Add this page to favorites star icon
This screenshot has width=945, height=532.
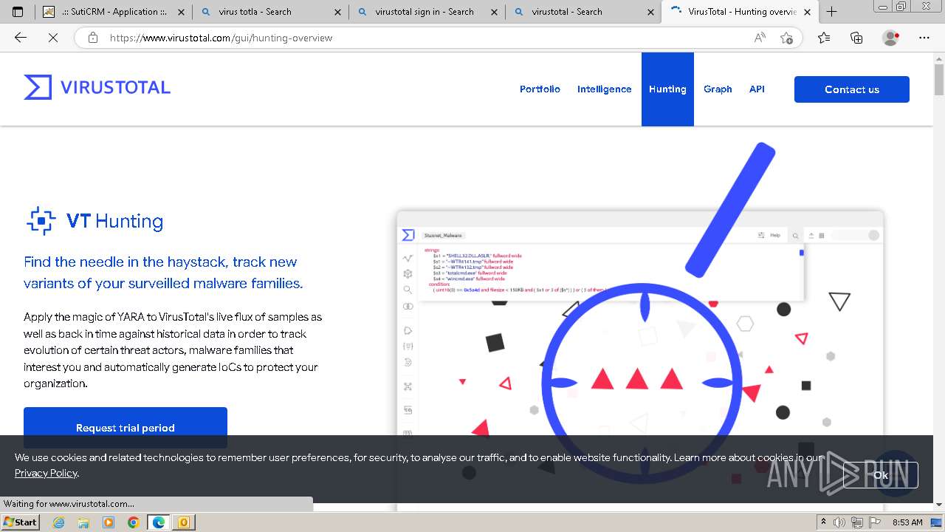click(x=787, y=38)
